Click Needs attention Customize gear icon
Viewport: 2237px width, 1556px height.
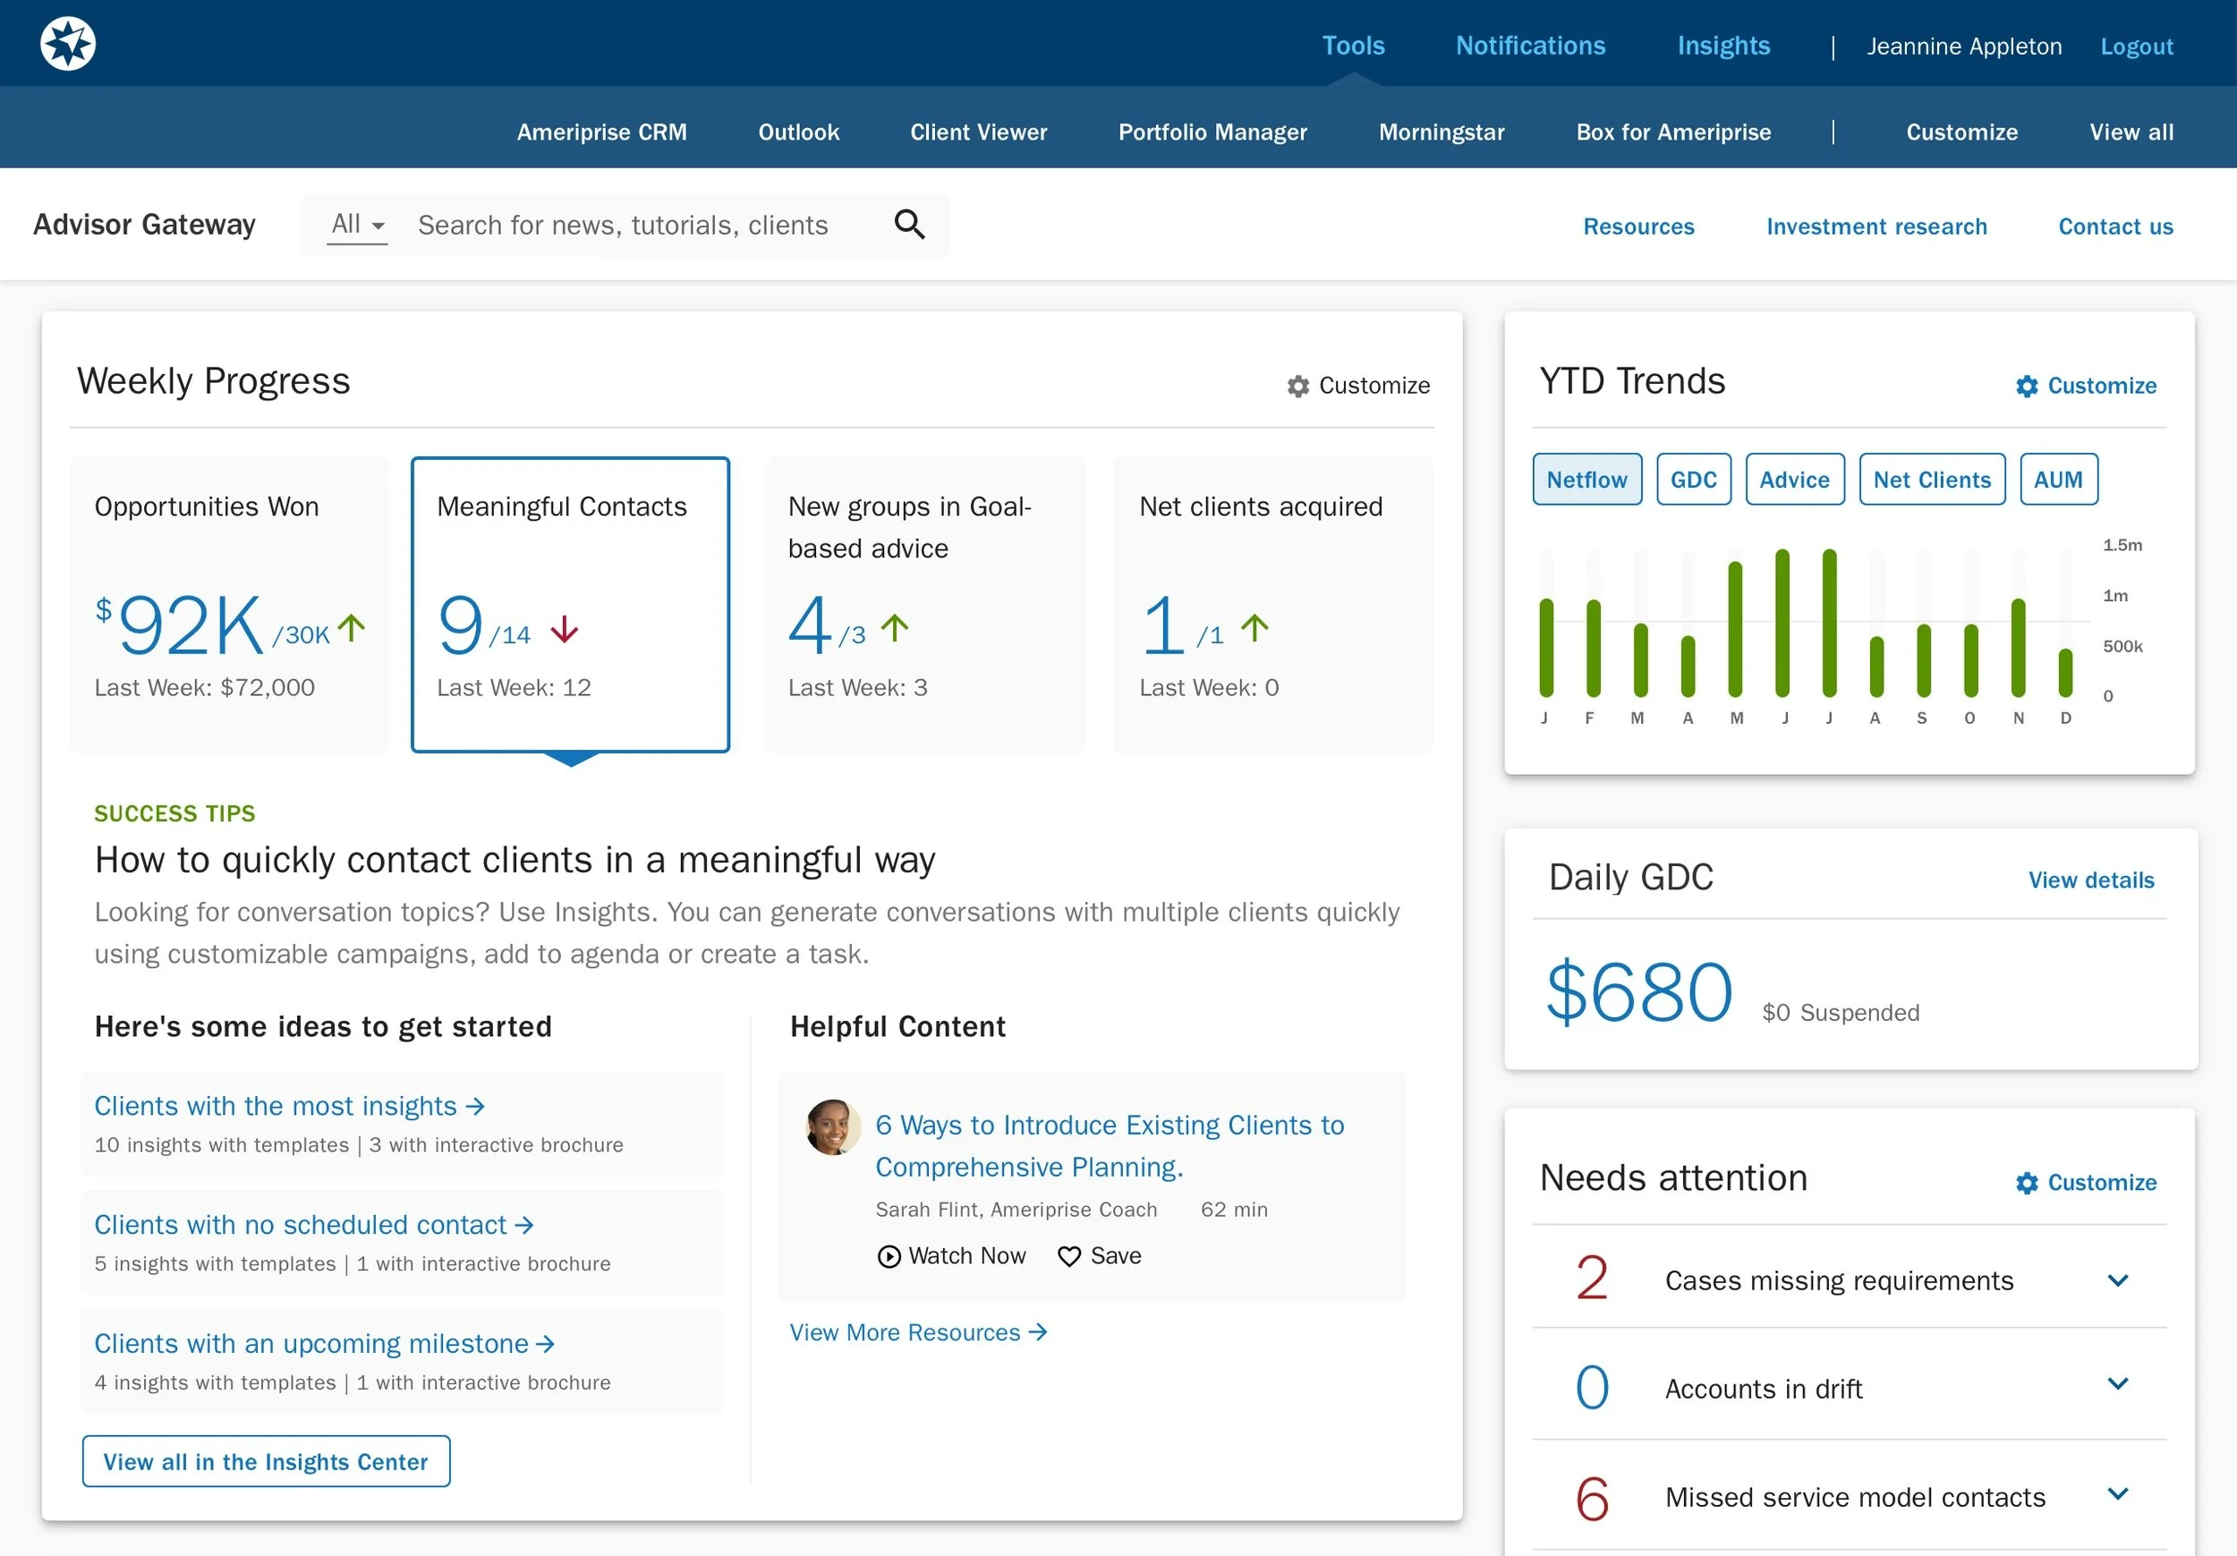click(2026, 1182)
